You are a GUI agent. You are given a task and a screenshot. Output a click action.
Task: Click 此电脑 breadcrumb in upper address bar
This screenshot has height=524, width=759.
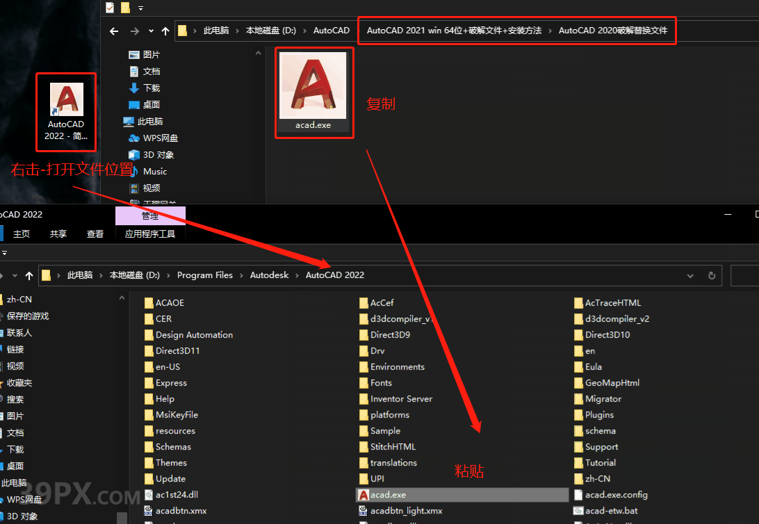[216, 31]
